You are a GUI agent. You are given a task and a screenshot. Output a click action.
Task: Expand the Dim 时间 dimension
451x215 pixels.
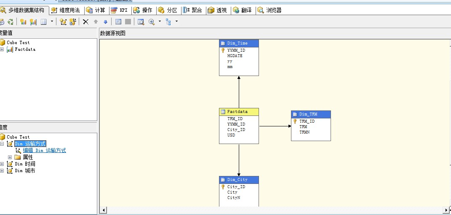[2, 164]
